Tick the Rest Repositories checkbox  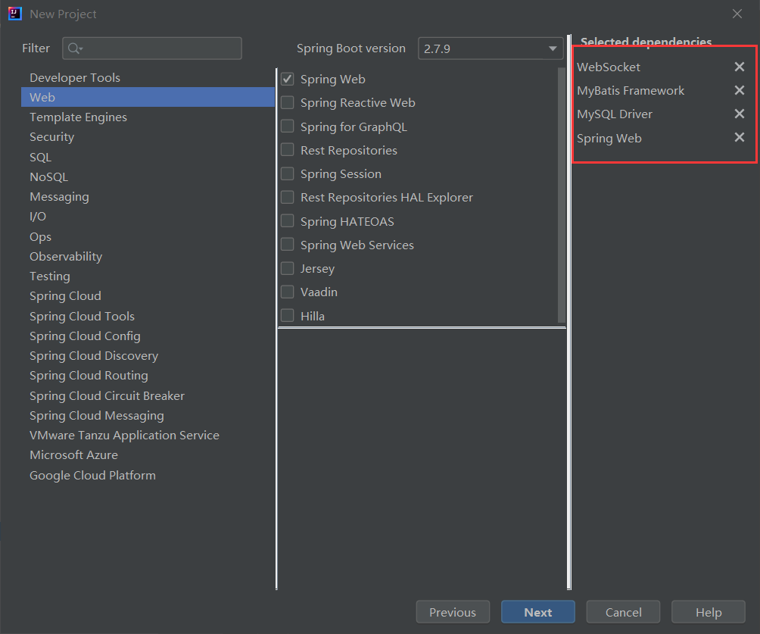coord(288,150)
